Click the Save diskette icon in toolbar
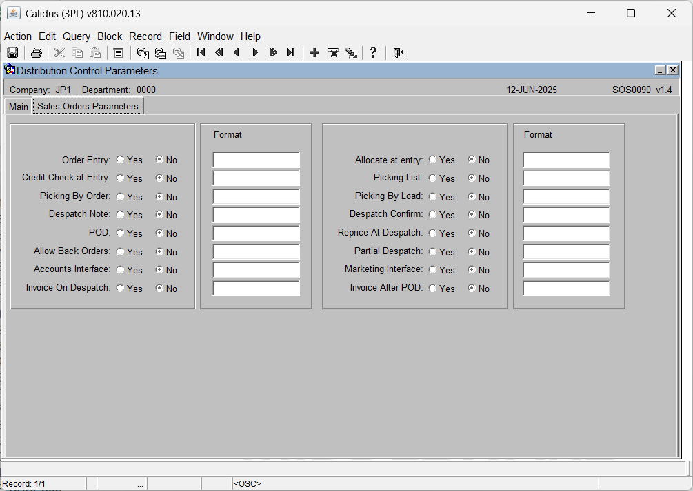The width and height of the screenshot is (693, 491). click(x=12, y=52)
